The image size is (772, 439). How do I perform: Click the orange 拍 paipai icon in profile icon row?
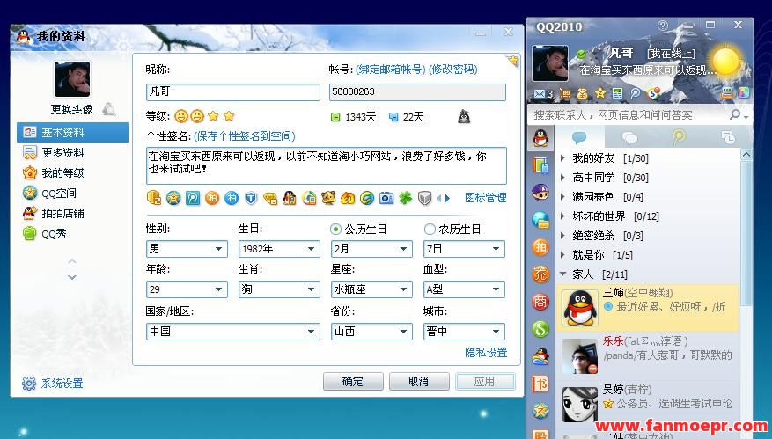[212, 198]
